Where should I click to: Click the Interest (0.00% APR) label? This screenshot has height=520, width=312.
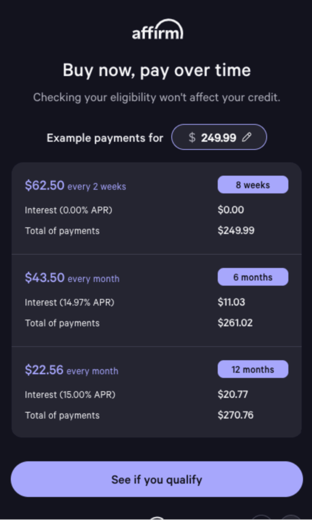[x=68, y=210]
